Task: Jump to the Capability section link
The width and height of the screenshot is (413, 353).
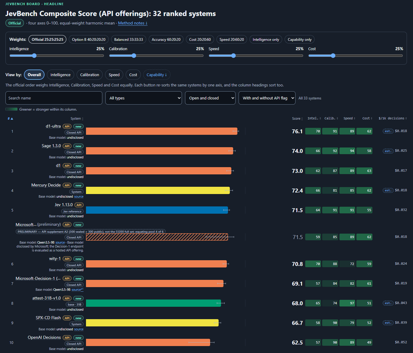Action: pos(157,75)
